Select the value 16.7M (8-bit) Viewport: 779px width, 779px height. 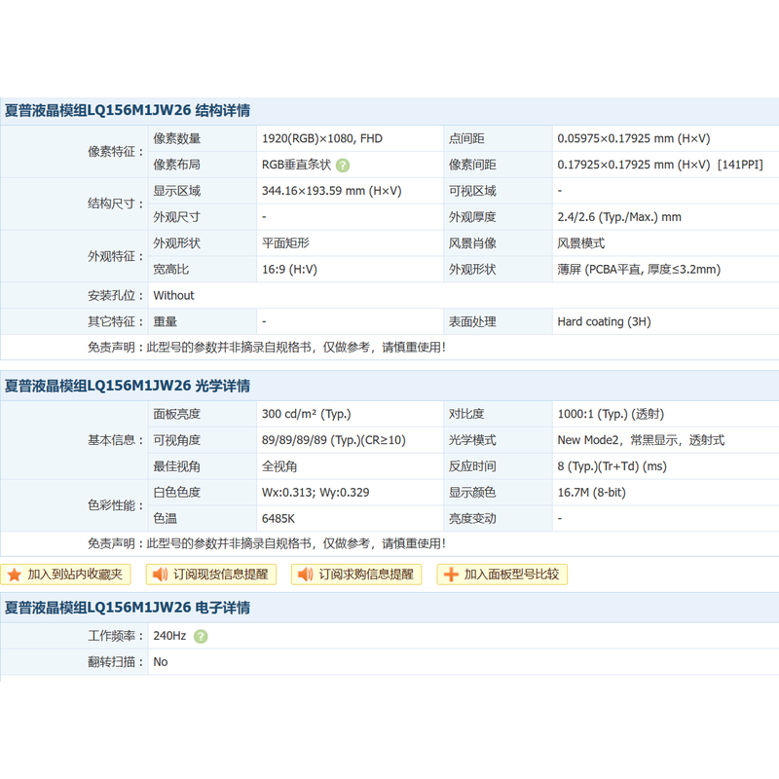(591, 493)
